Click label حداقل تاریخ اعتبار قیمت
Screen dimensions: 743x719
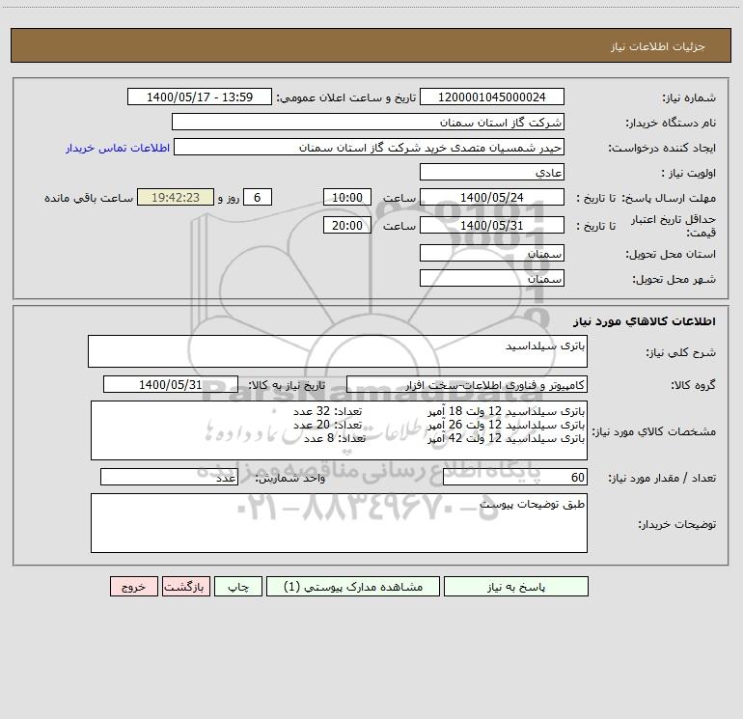point(674,226)
